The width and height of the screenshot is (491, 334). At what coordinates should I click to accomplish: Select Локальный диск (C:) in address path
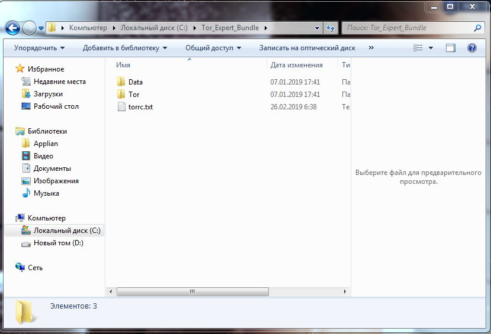[154, 28]
